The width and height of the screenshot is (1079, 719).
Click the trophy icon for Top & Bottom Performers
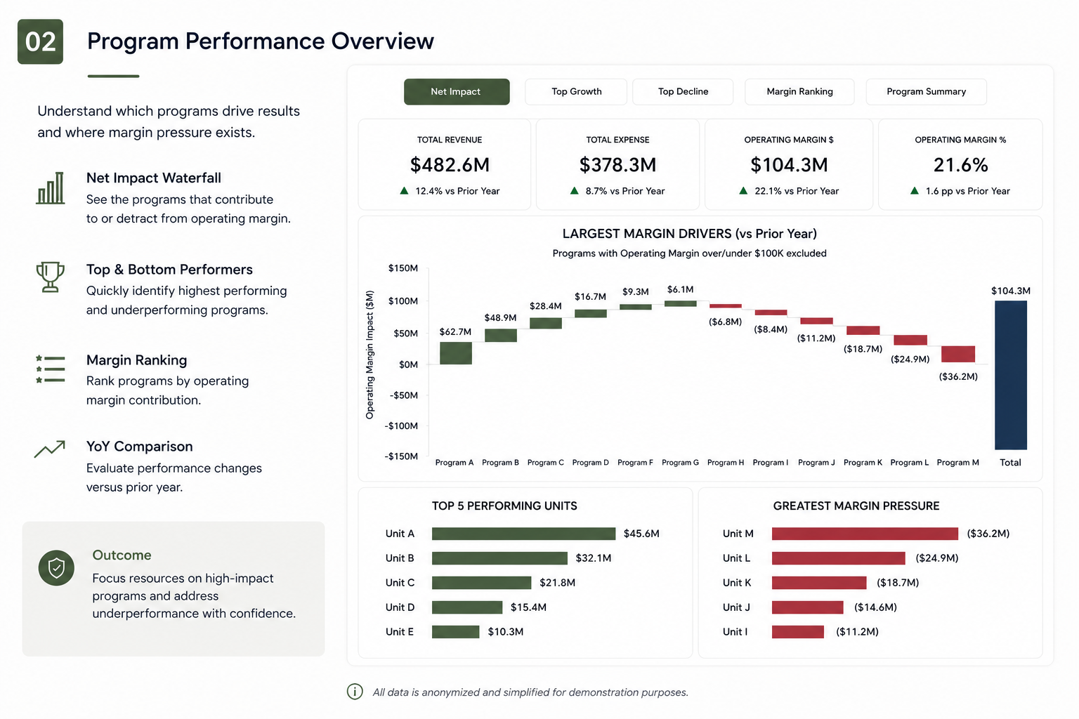point(50,277)
